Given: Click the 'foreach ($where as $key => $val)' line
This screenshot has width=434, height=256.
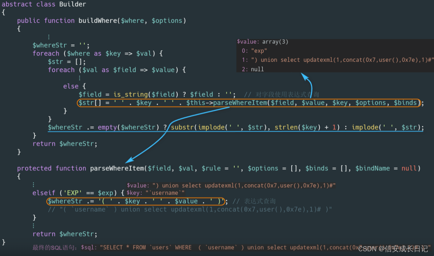Looking at the screenshot, I should 97,53.
